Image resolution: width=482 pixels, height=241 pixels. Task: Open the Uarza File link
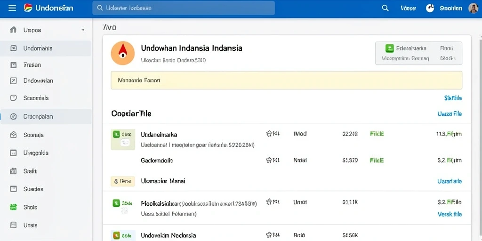[450, 114]
